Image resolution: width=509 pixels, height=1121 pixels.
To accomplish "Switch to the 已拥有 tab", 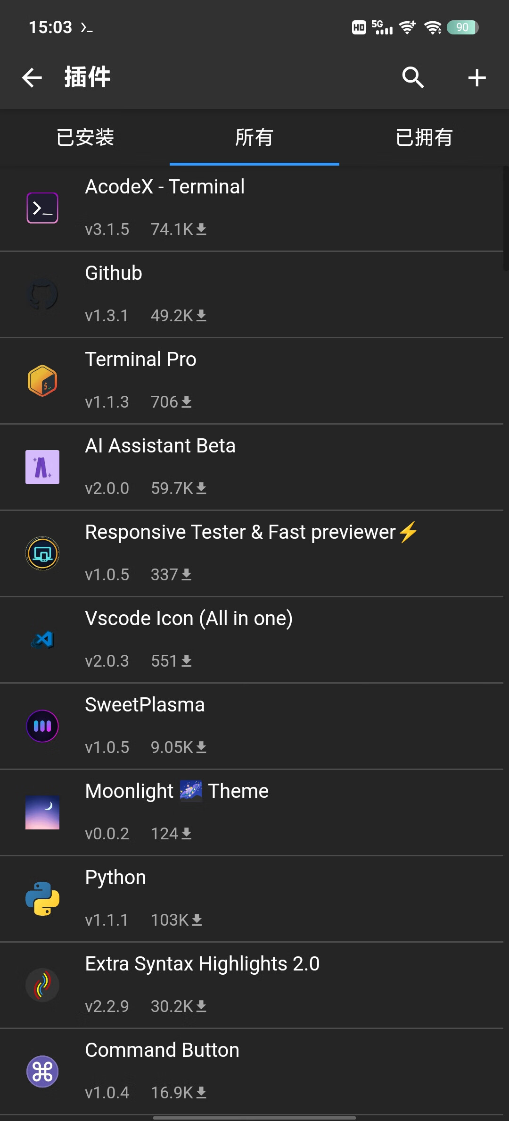I will [x=424, y=138].
